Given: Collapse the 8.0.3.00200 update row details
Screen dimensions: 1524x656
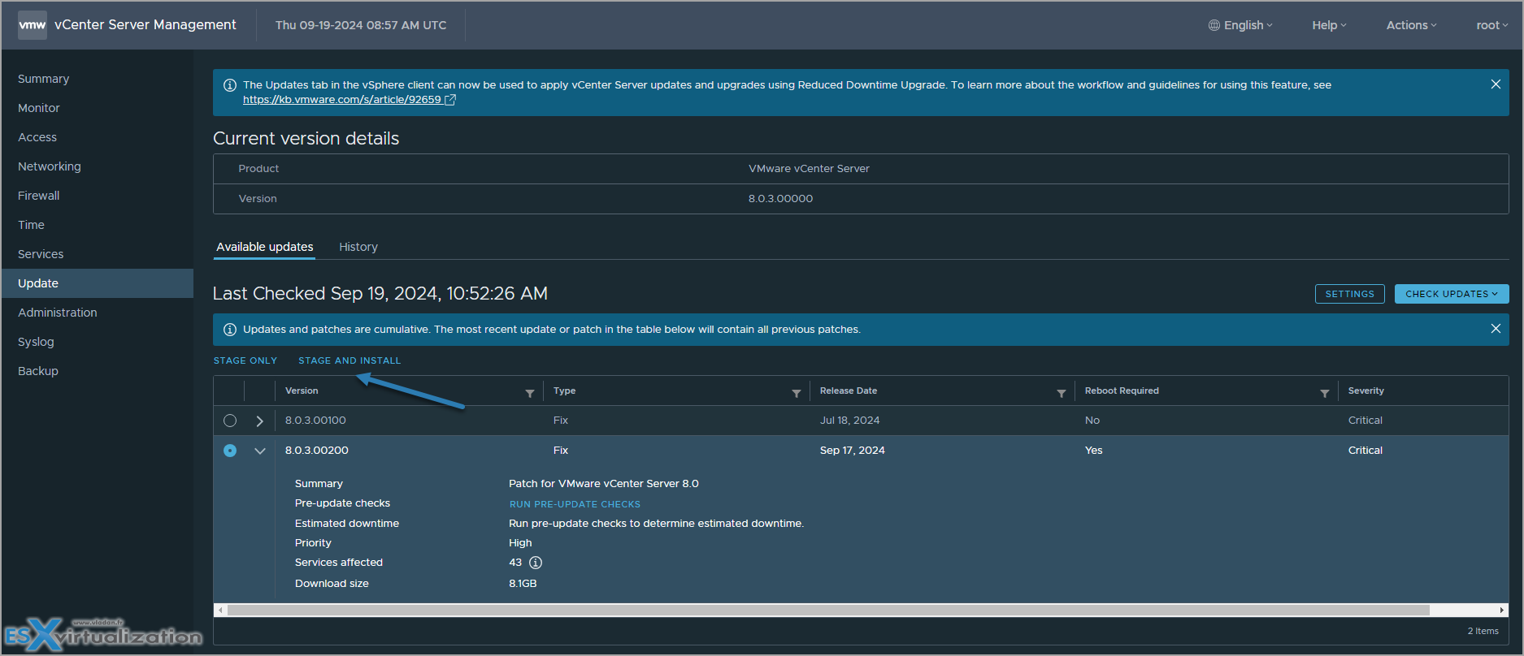Looking at the screenshot, I should click(260, 451).
